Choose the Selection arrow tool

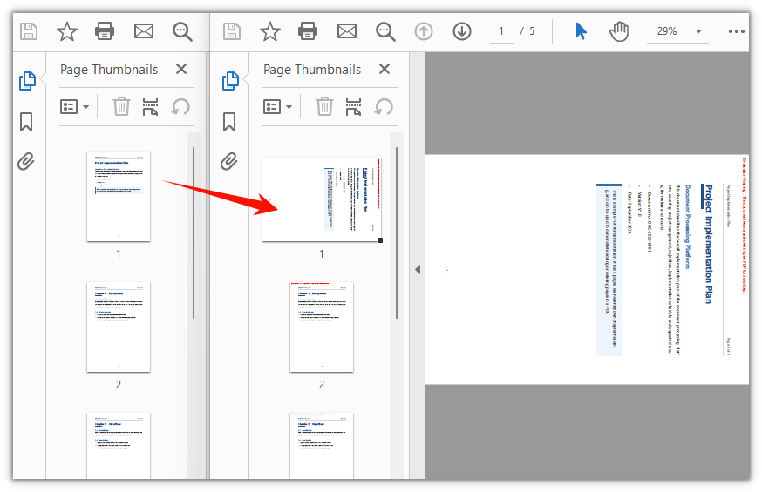click(x=581, y=31)
